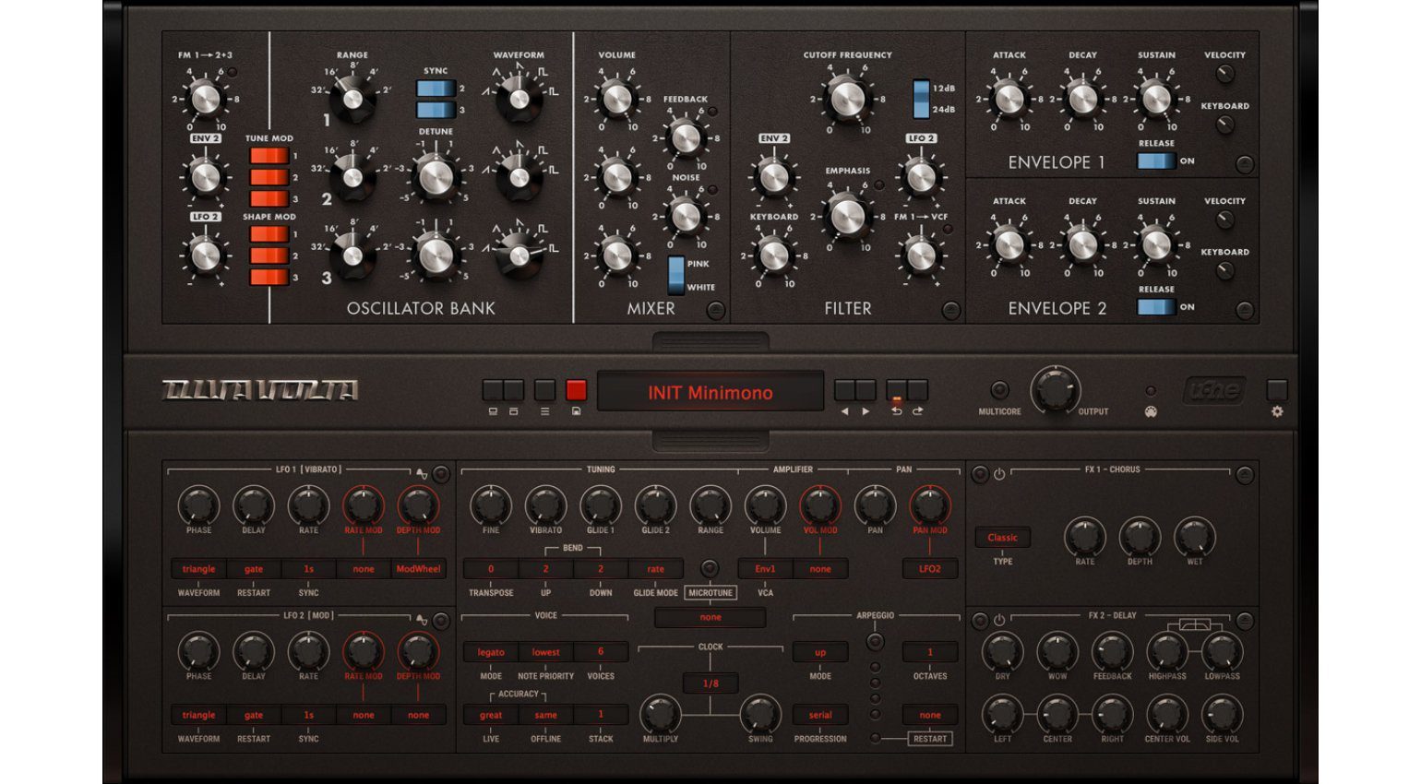Click the MICROTUNE button
Image resolution: width=1421 pixels, height=784 pixels.
(x=710, y=593)
